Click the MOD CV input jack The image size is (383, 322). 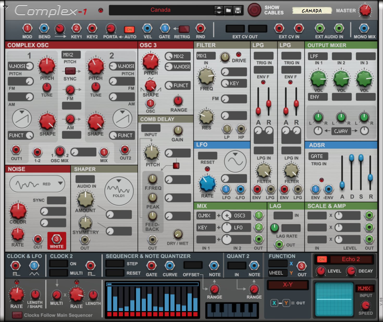click(27, 29)
